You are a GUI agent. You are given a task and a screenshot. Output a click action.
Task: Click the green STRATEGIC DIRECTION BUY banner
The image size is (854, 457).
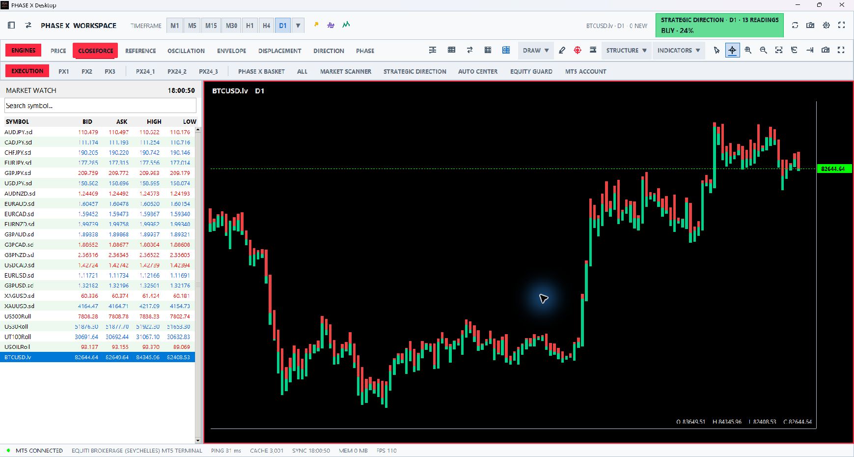(719, 25)
